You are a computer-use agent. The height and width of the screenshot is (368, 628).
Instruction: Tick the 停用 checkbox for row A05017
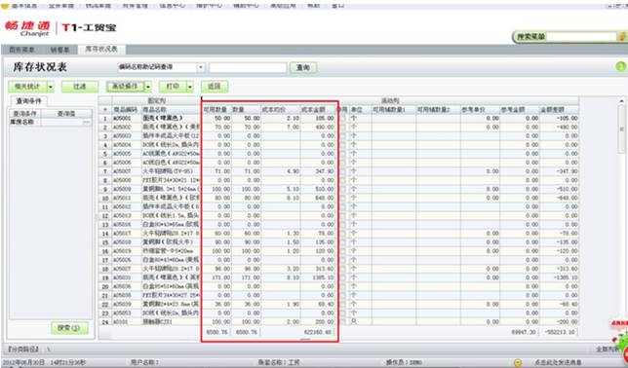[342, 234]
